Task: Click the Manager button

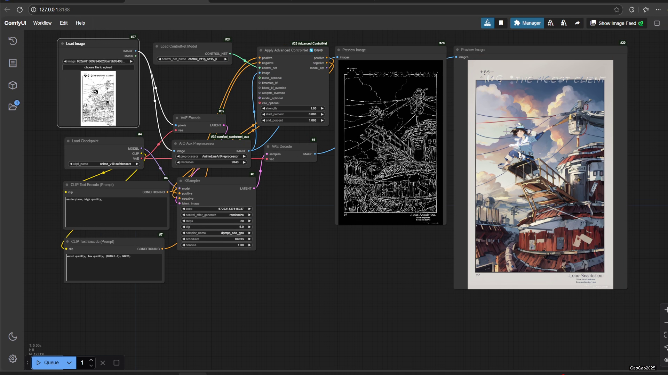Action: 527,23
